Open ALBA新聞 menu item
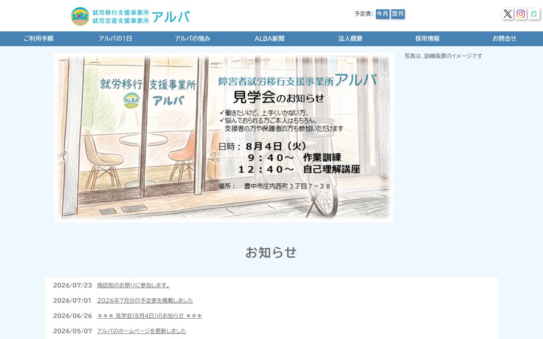 pos(270,39)
